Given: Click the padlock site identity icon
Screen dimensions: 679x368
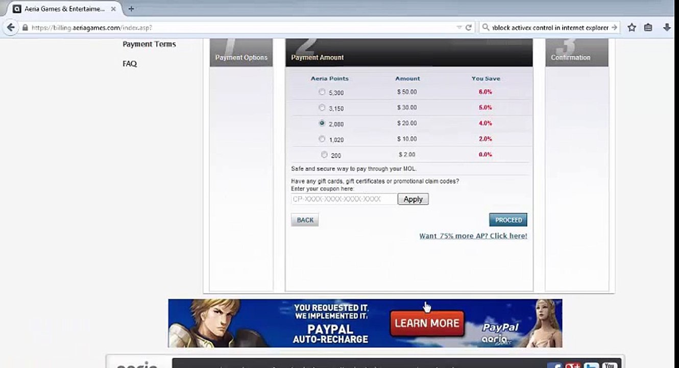Looking at the screenshot, I should click(25, 28).
